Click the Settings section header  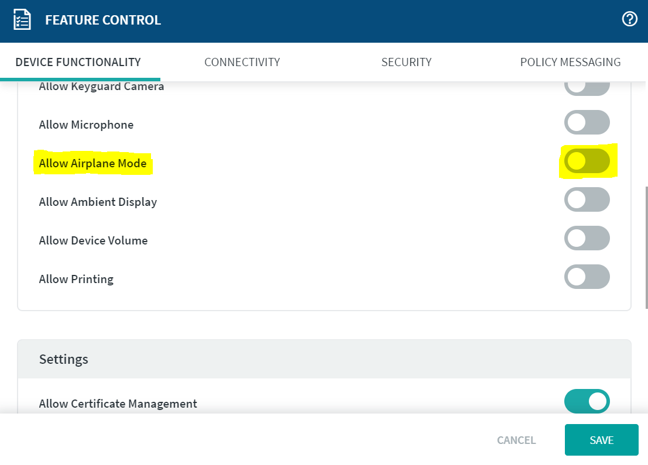click(64, 359)
